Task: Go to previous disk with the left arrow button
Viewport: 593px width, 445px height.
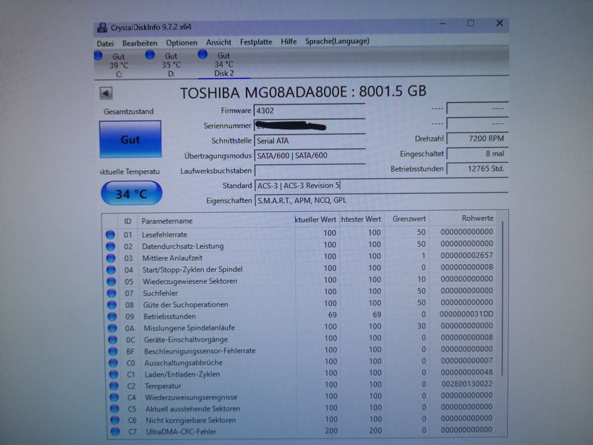Action: 106,93
